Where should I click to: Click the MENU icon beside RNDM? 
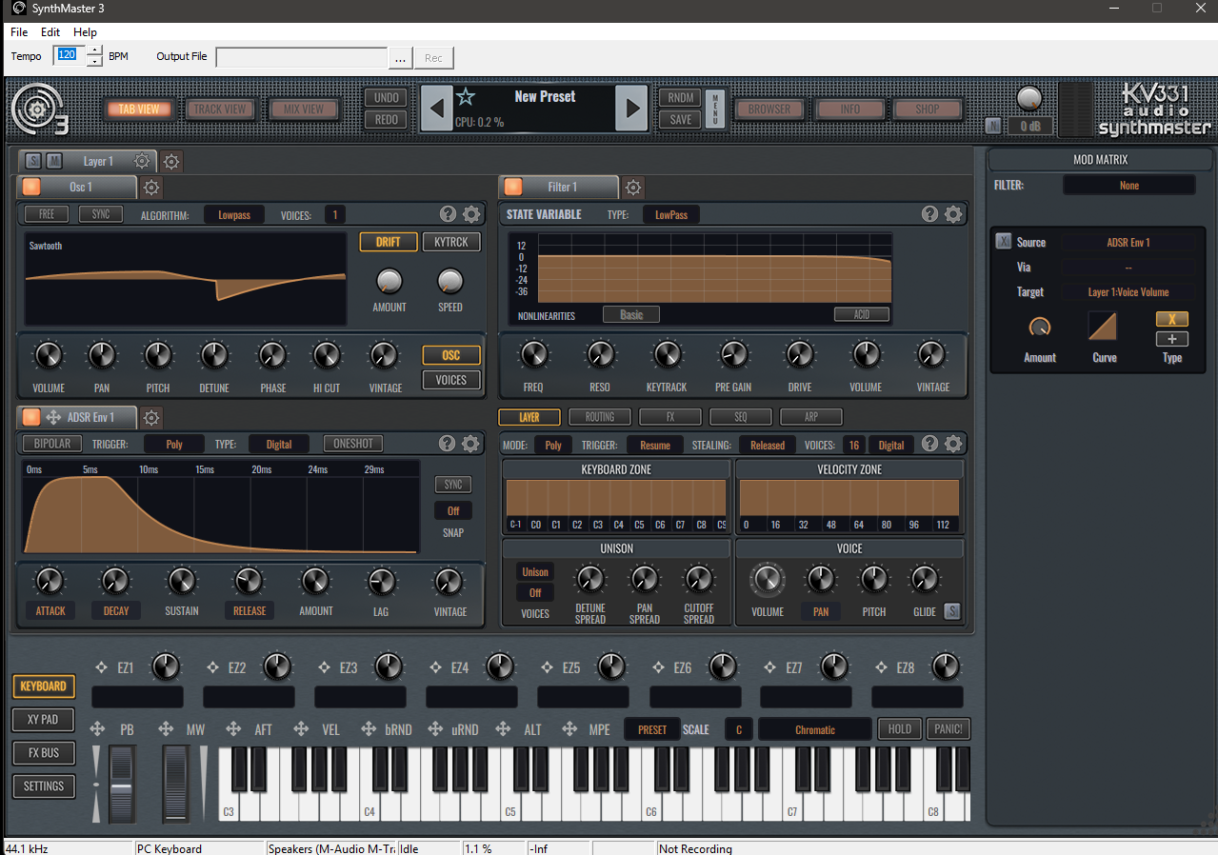pos(713,109)
